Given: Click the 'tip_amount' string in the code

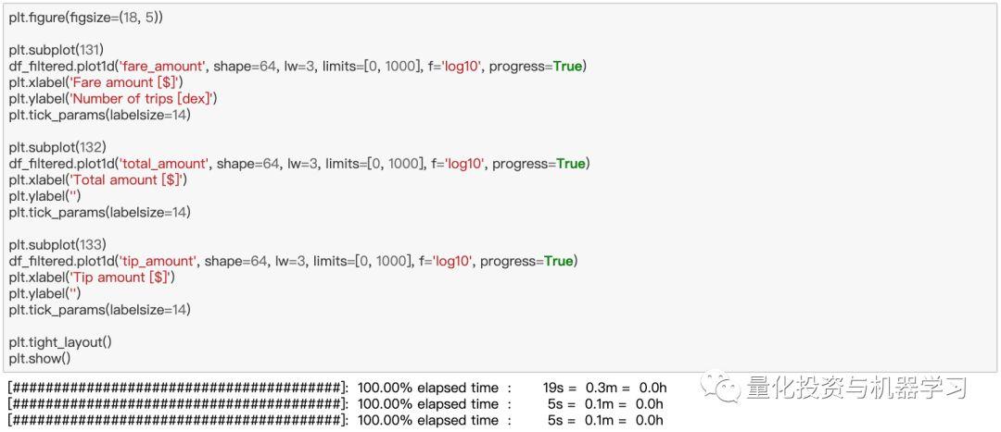Looking at the screenshot, I should [161, 261].
